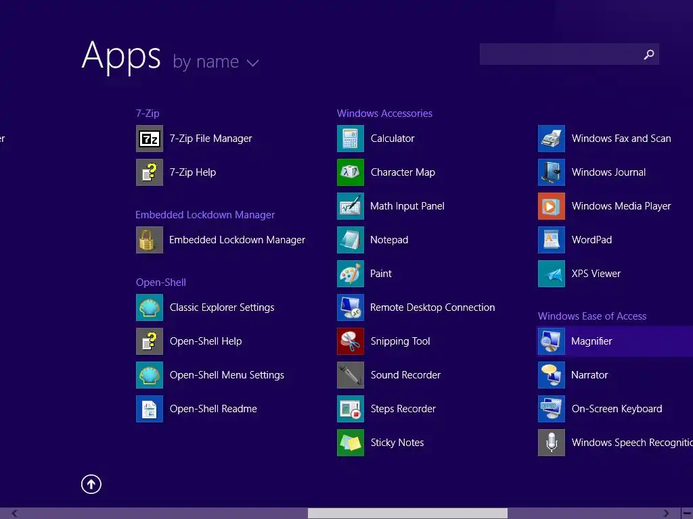Click the left scroll arrow of scrollbar
The image size is (693, 519).
click(x=14, y=514)
